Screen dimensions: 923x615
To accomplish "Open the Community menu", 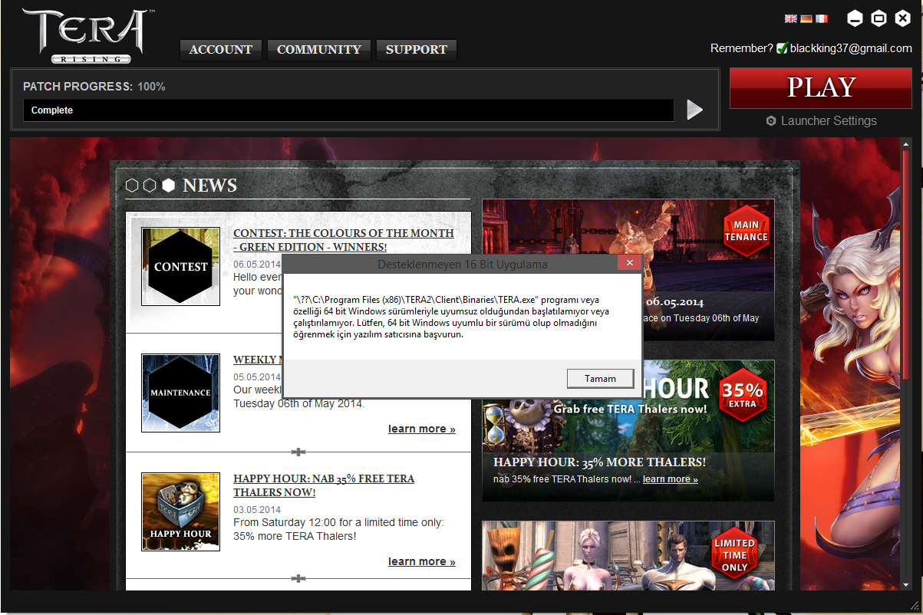I will [x=319, y=50].
